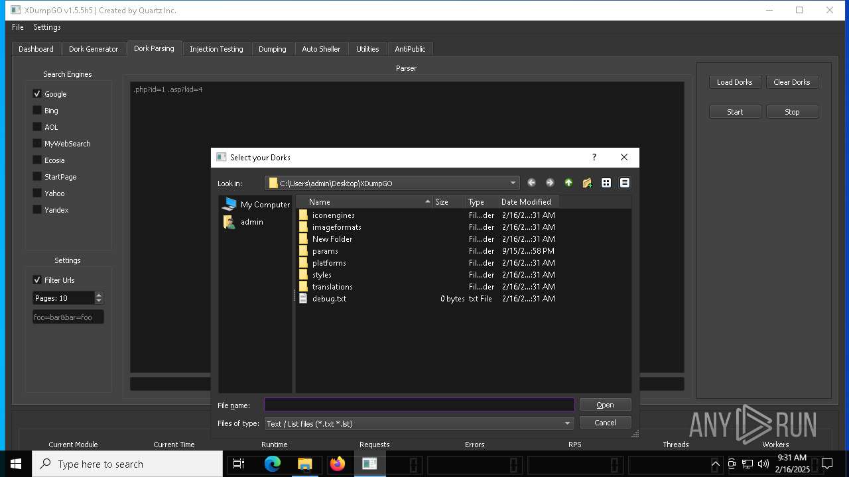
Task: Click the Cancel button in dialog
Action: [605, 423]
